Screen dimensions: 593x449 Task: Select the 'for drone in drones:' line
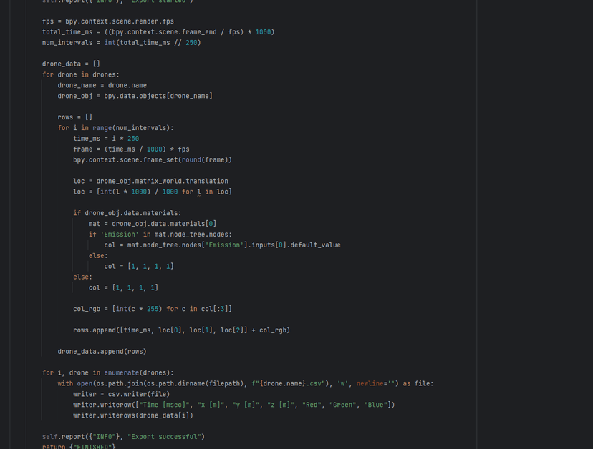tap(80, 75)
